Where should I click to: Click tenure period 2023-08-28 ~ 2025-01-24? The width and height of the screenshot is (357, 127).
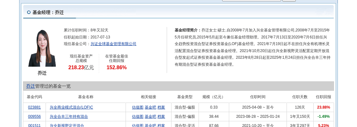pos(258,117)
